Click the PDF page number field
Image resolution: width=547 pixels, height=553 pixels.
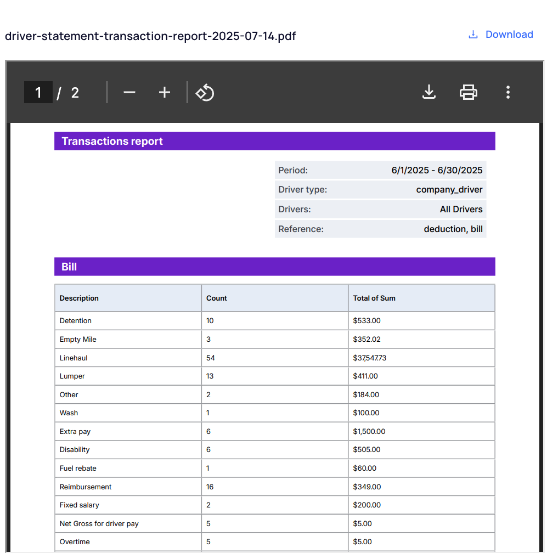click(38, 92)
